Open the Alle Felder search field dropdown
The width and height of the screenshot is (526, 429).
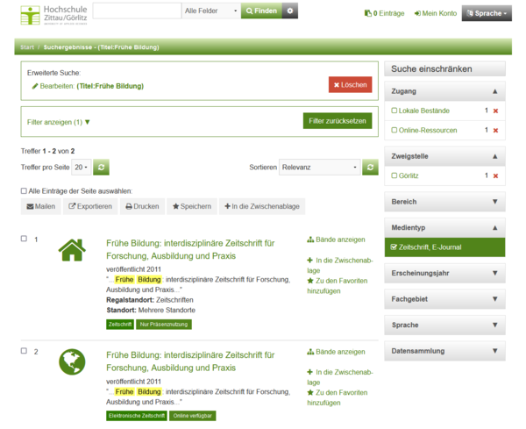point(210,11)
